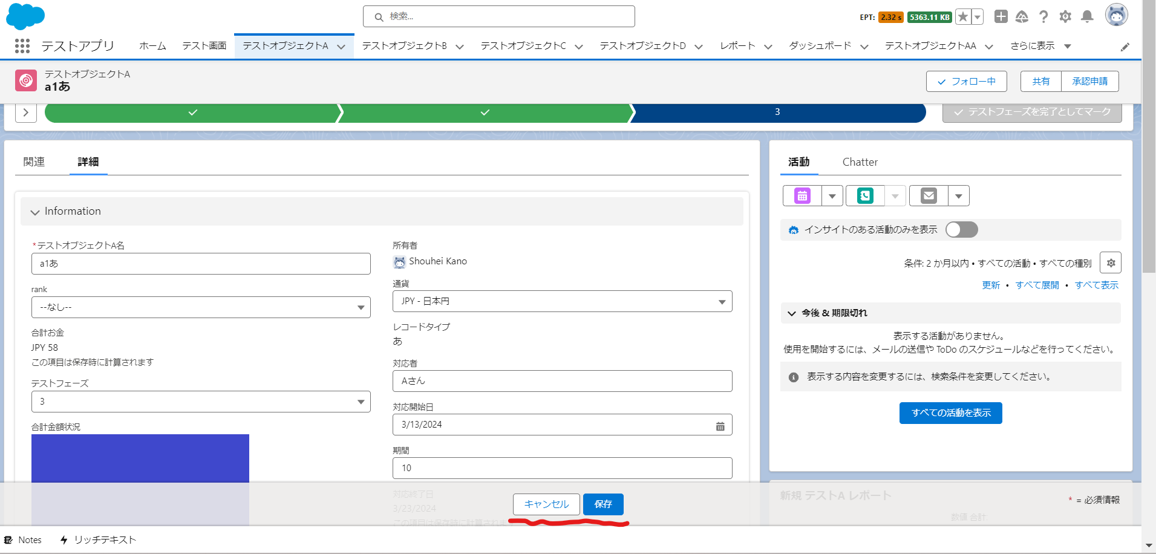Screen dimensions: 1156x554
Task: Click the 保存 button
Action: coord(603,504)
